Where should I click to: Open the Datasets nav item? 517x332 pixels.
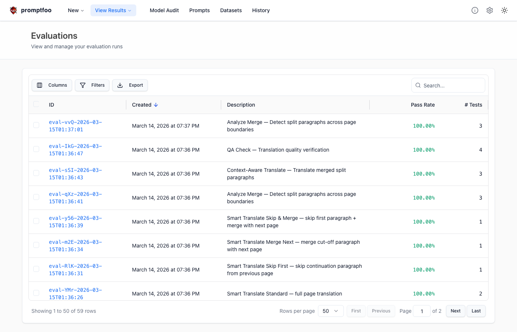(x=231, y=10)
